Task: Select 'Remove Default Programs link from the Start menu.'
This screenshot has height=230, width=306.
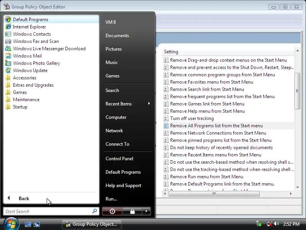Action: click(222, 184)
